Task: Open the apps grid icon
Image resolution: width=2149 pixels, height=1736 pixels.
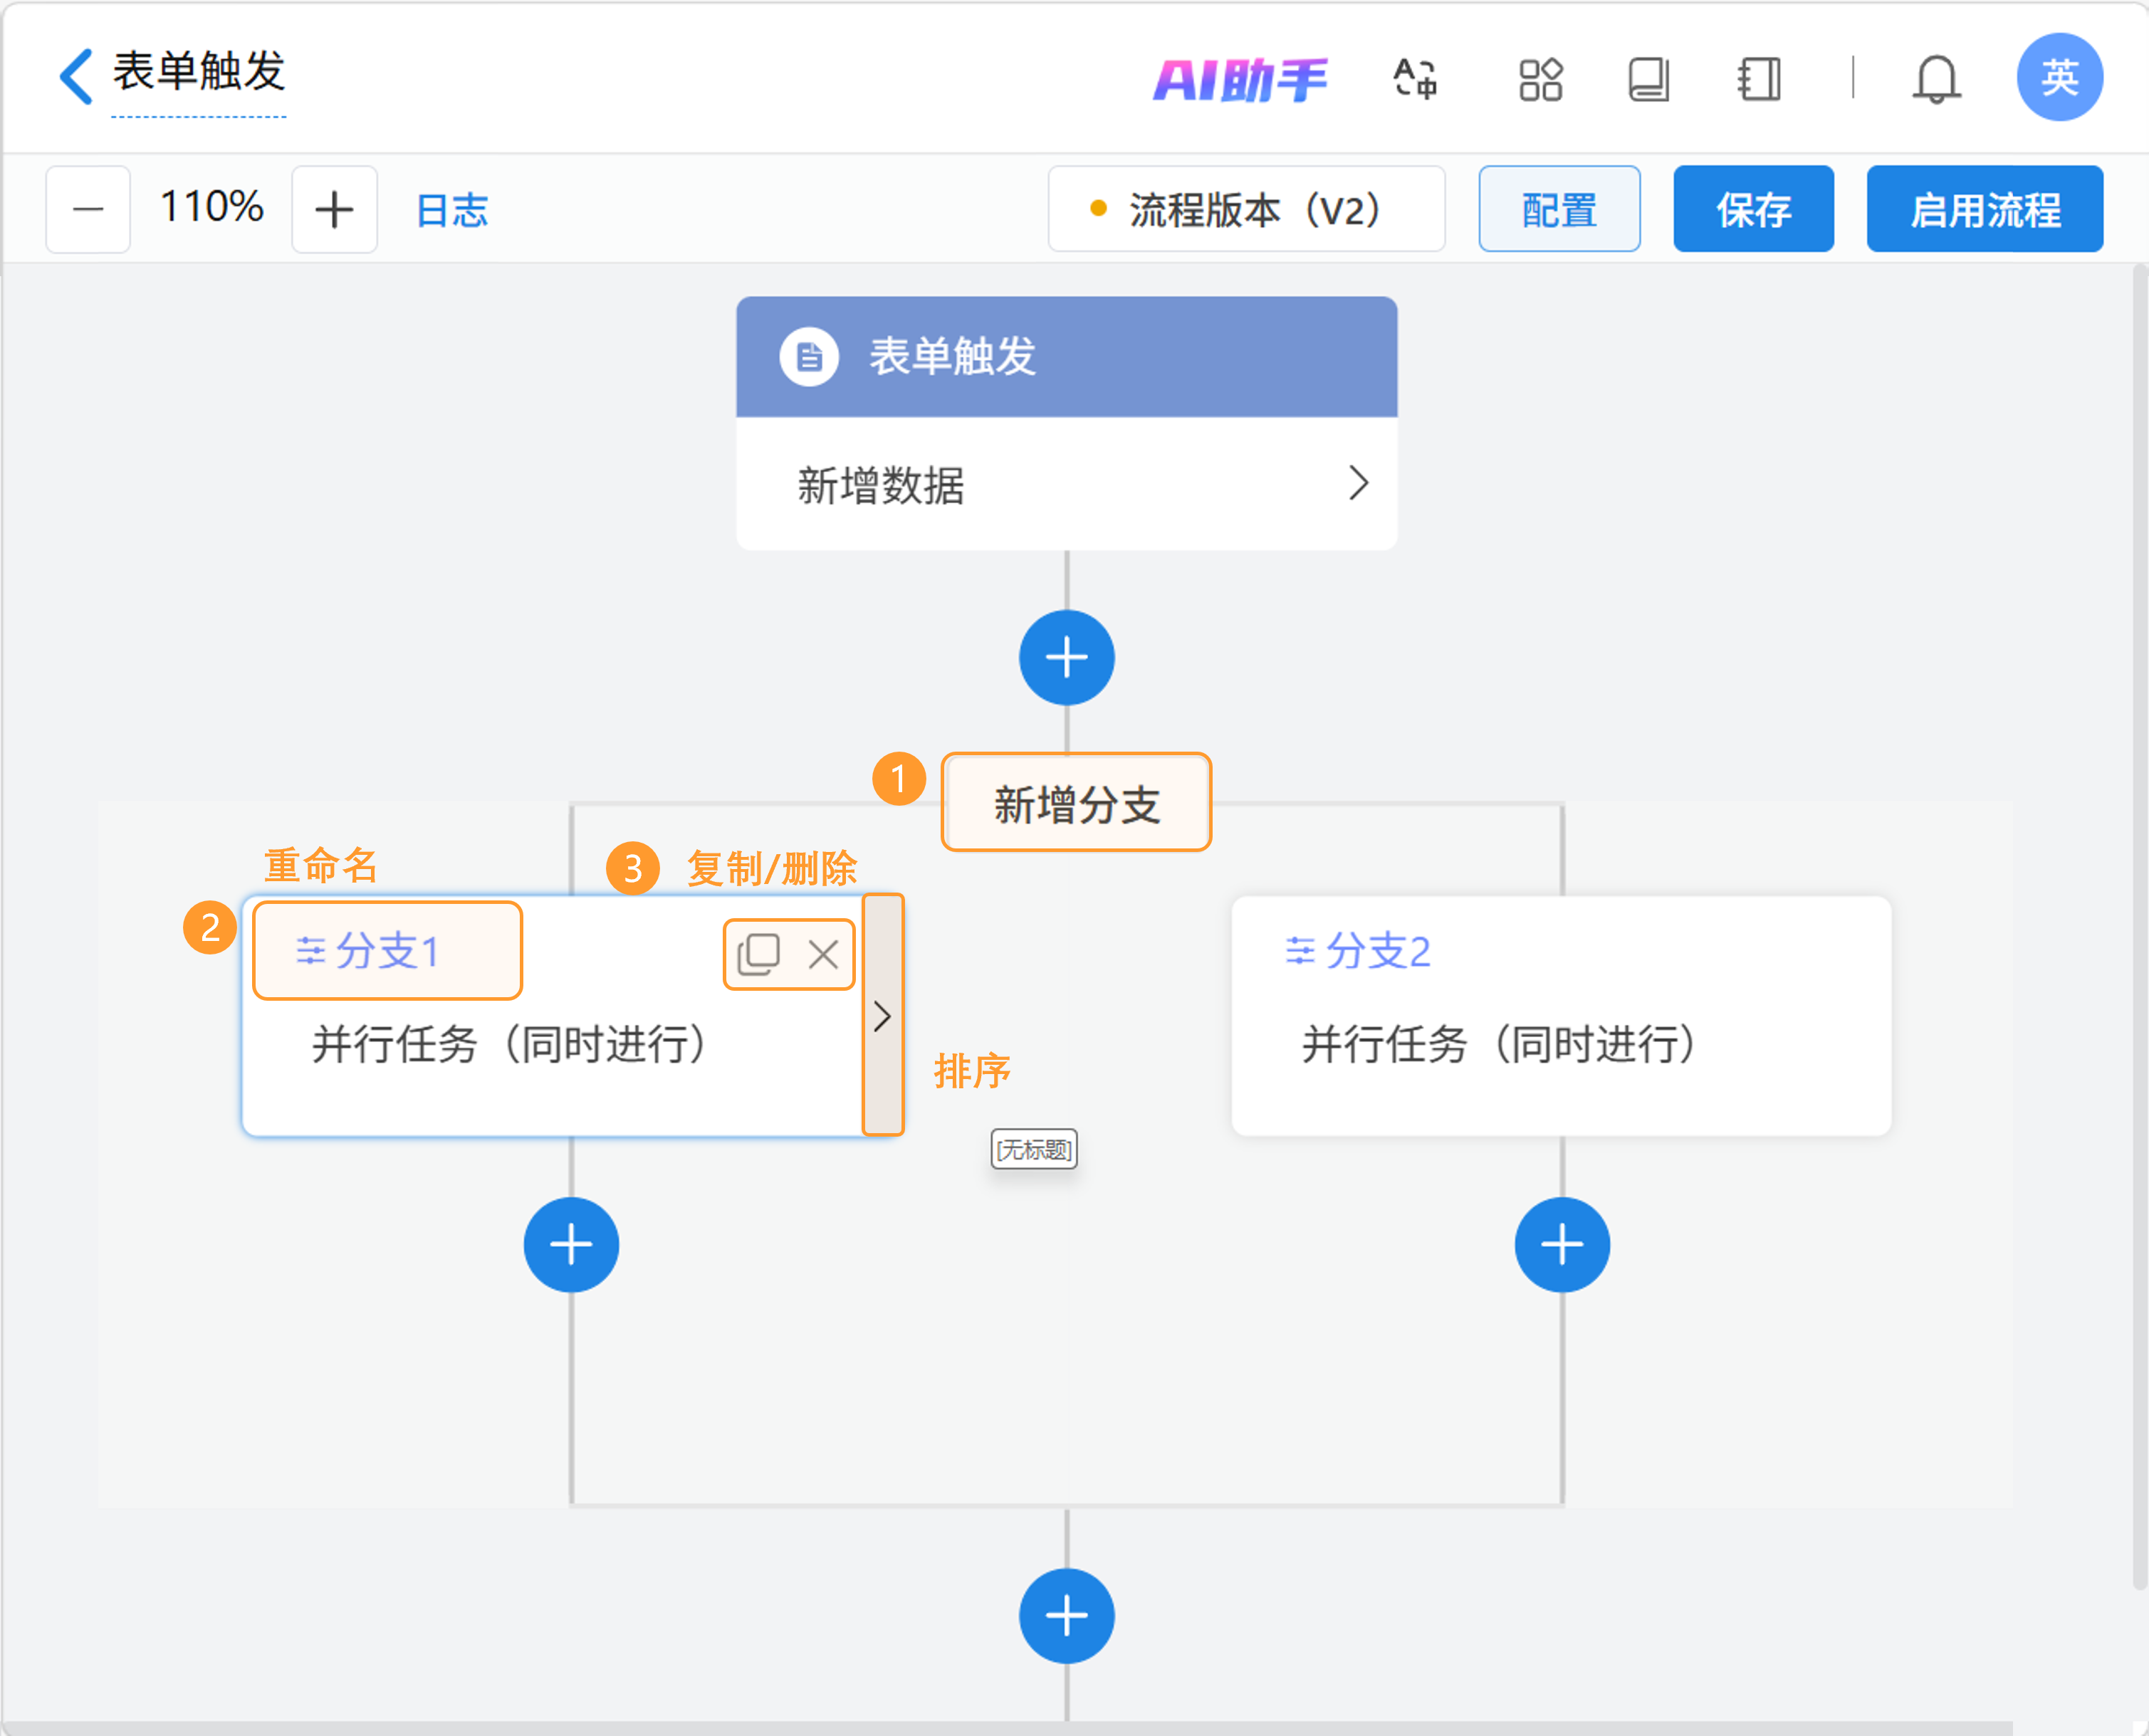Action: 1539,79
